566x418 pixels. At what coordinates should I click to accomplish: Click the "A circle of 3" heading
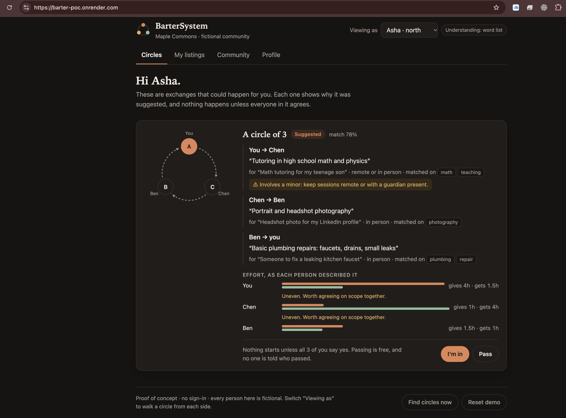[264, 134]
